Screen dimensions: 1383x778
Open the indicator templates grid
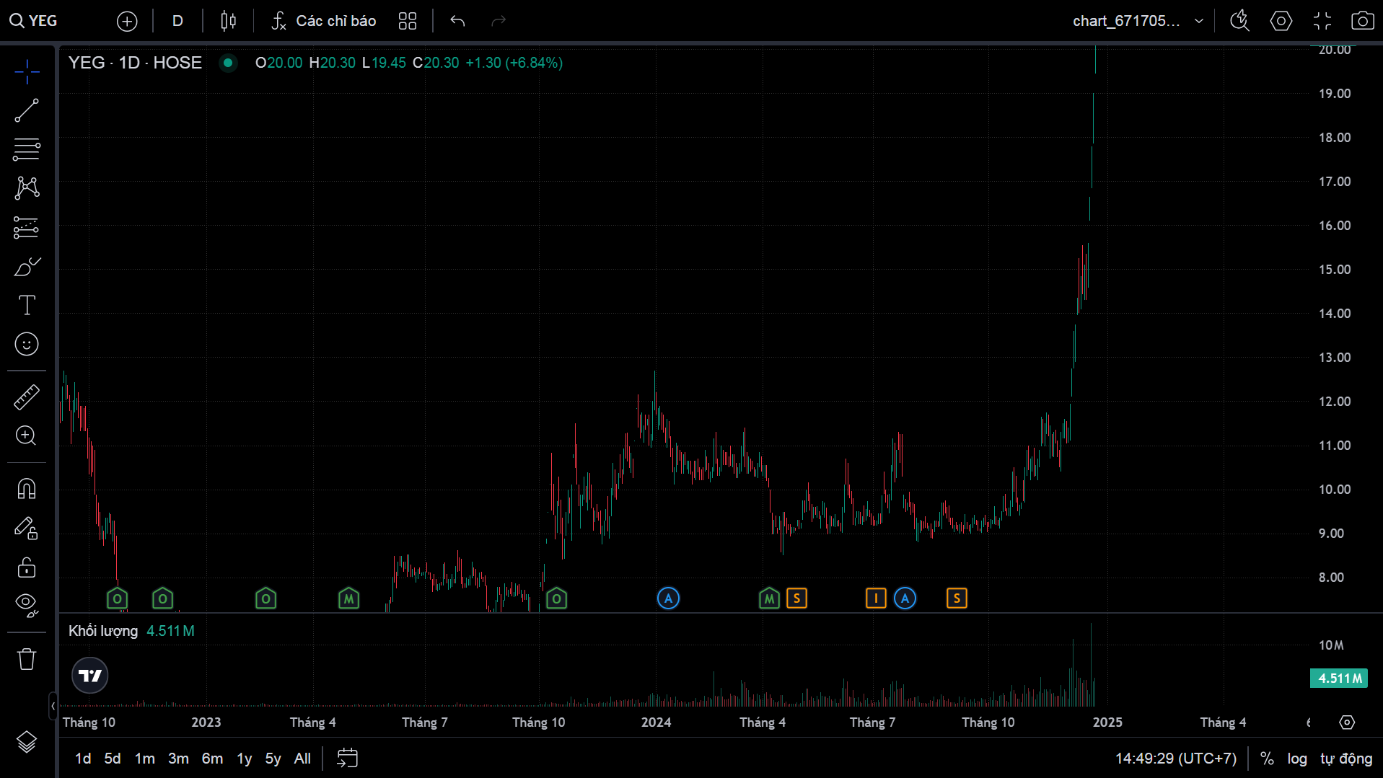click(408, 21)
